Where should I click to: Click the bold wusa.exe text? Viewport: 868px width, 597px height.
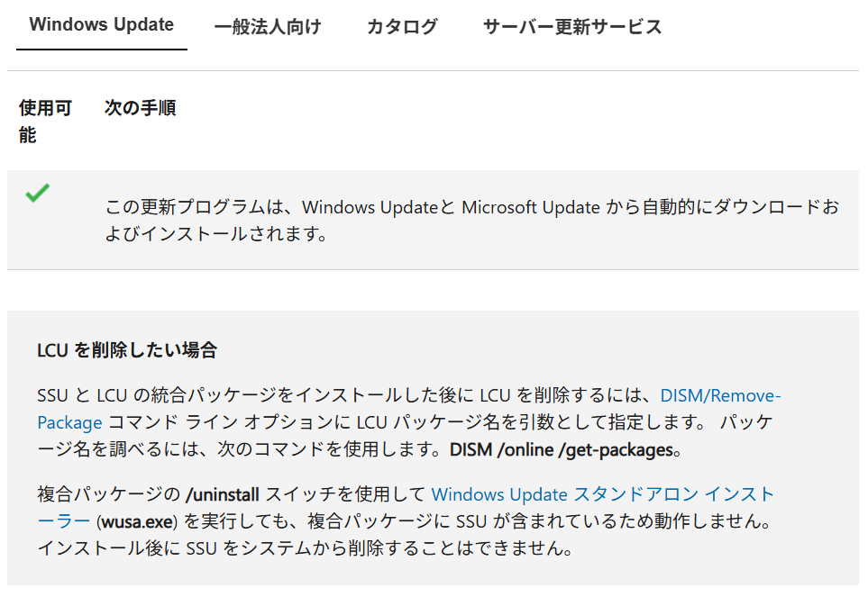[x=137, y=521]
